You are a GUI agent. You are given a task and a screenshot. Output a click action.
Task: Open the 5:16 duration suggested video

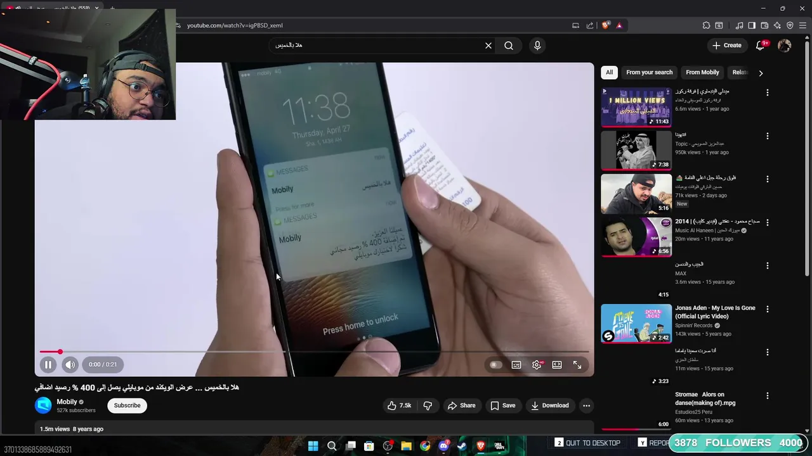pos(636,193)
